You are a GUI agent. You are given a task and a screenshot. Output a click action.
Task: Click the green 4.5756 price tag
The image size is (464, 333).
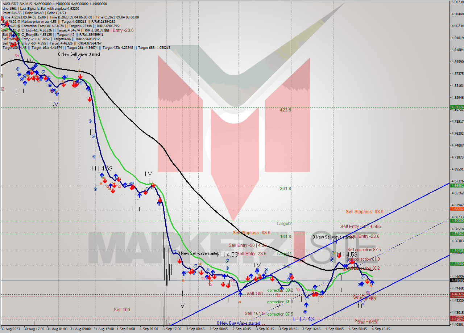click(x=457, y=234)
